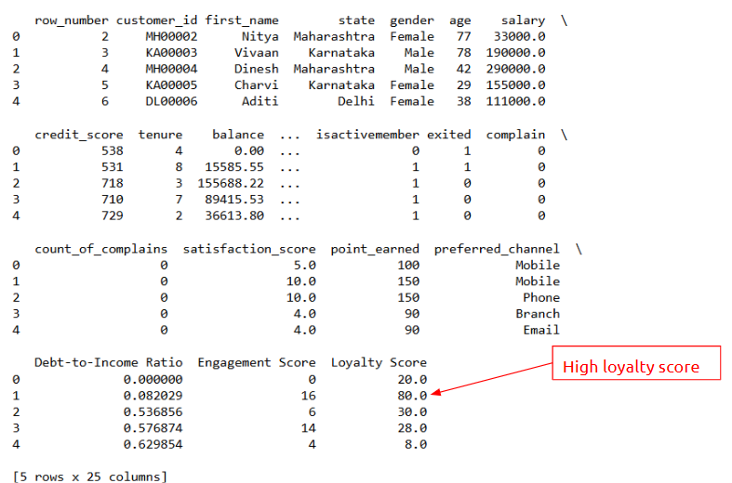Click credit score 531
The height and width of the screenshot is (483, 732).
click(113, 167)
